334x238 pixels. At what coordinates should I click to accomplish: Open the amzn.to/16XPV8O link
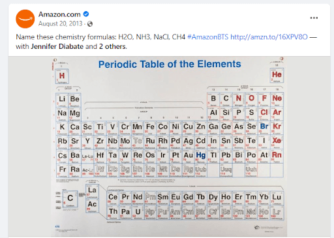(269, 37)
